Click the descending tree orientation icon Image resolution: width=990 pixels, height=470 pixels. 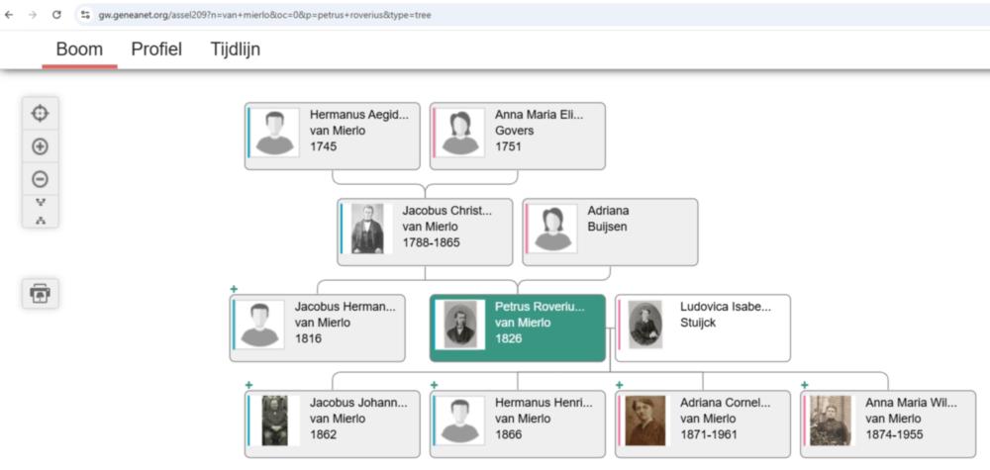(41, 202)
